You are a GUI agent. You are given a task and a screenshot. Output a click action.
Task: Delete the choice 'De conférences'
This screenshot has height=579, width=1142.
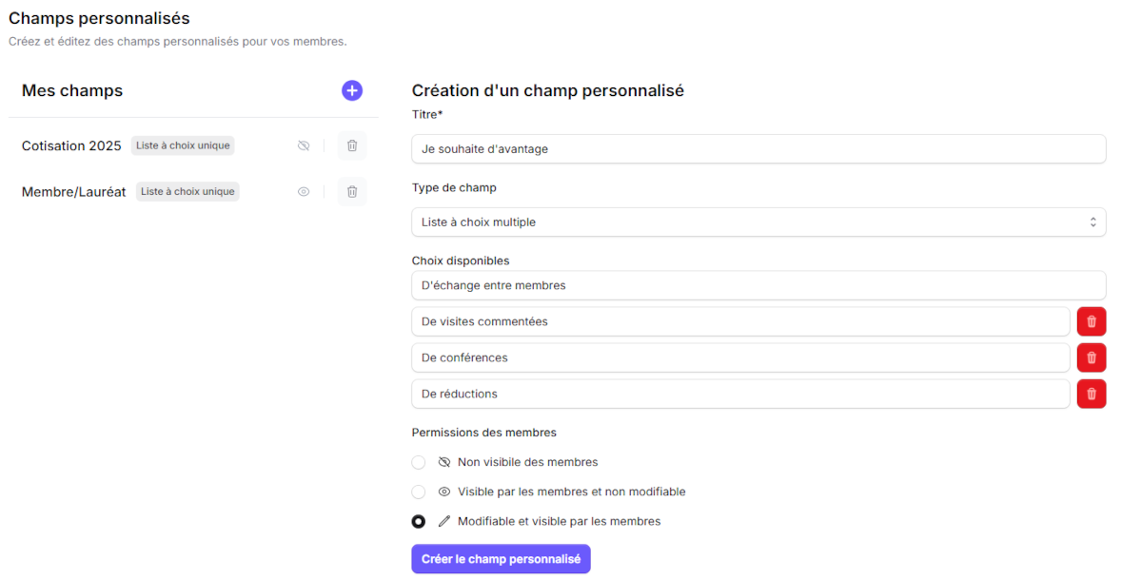pyautogui.click(x=1091, y=357)
